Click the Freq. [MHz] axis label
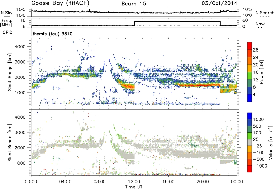274x189 pixels. 7,23
